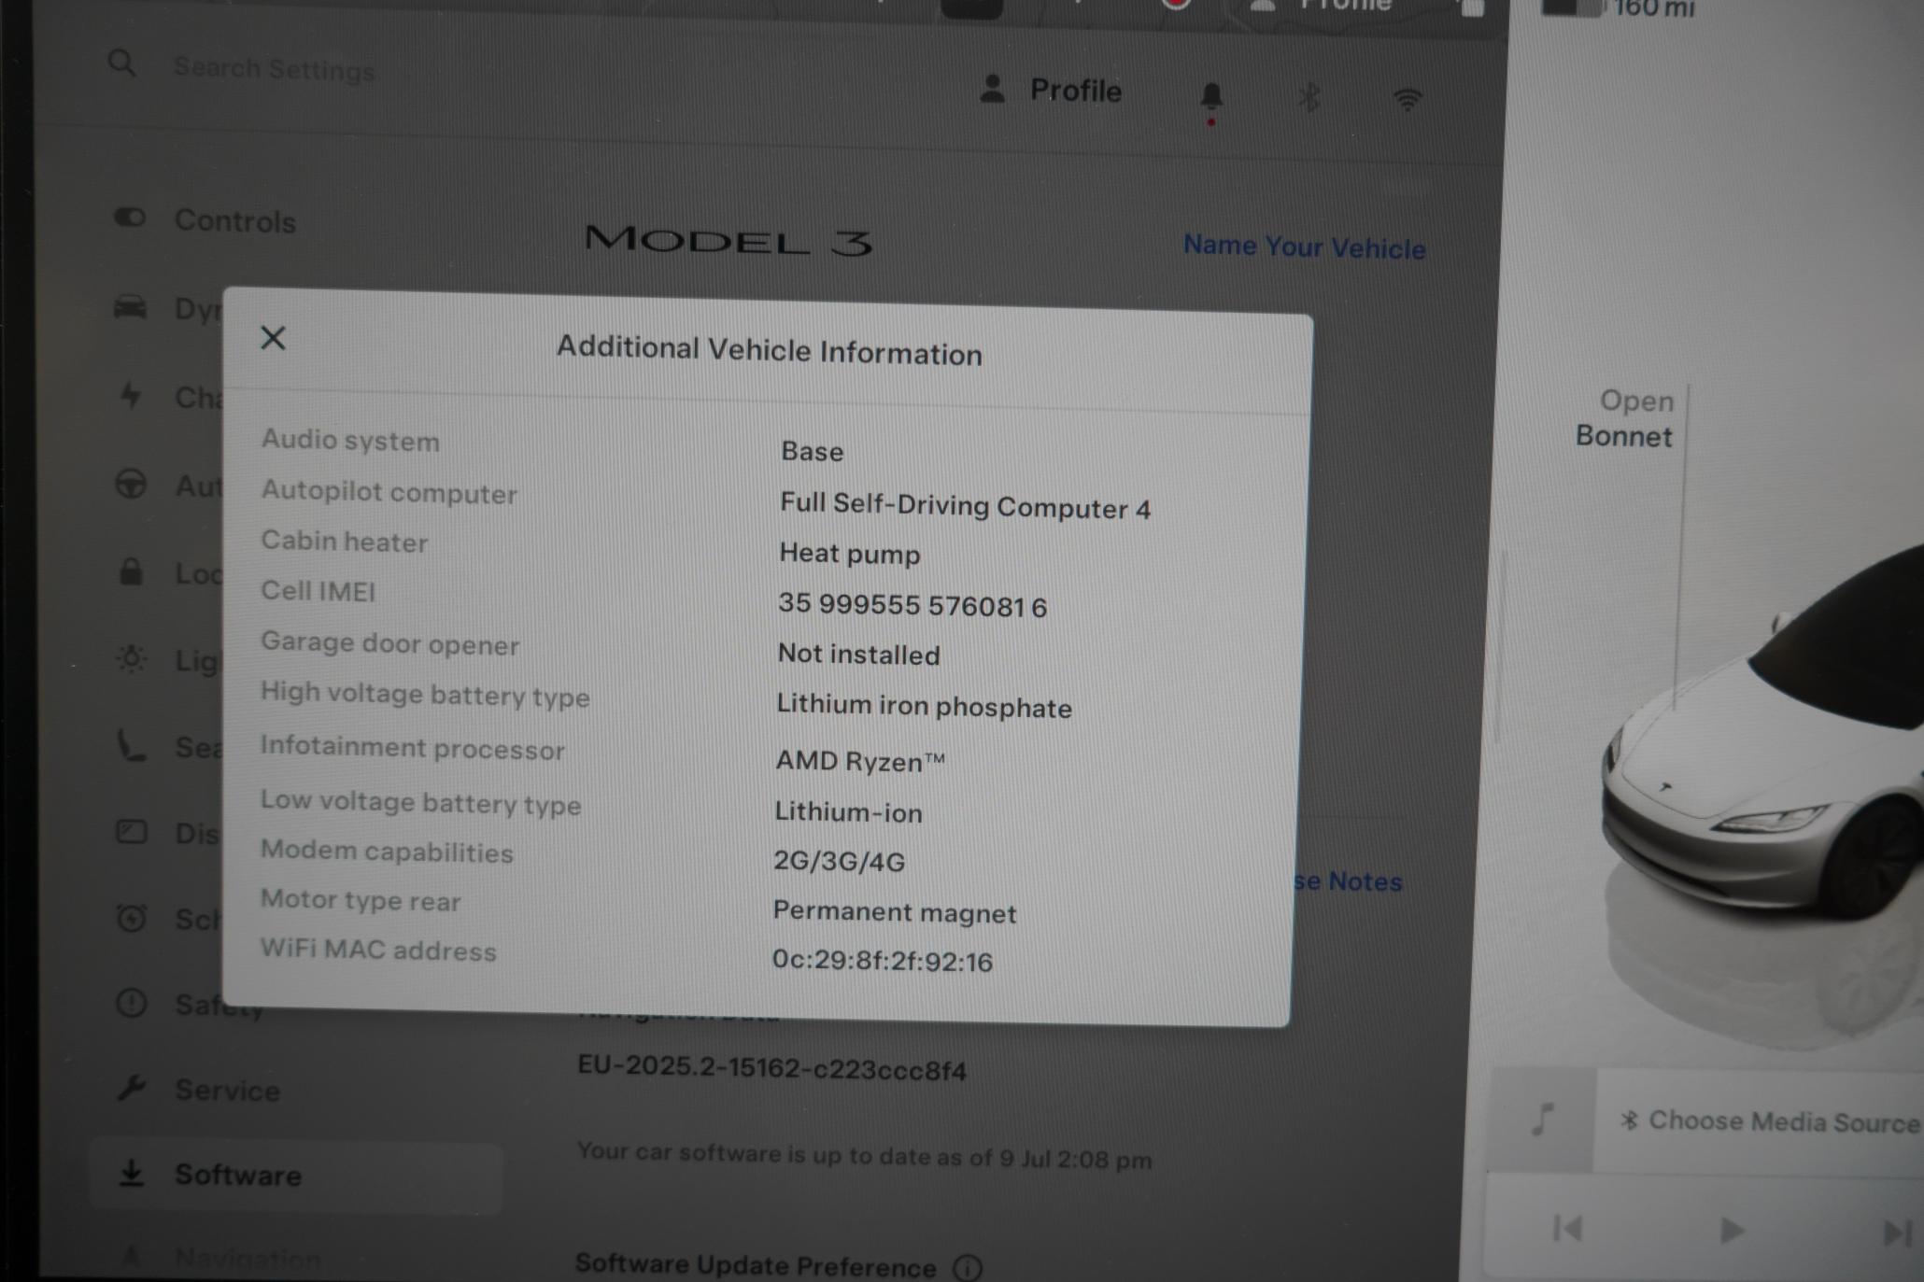Click the wrench Service icon
1924x1282 pixels.
tap(131, 1088)
